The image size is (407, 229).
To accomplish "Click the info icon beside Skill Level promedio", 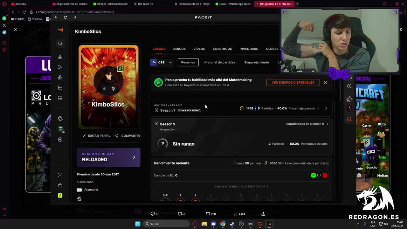I will coord(328,163).
